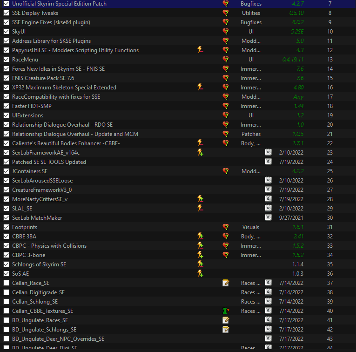This screenshot has width=356, height=352.
Task: Disable the Unofficial Skyrim Special Edition Patch checkbox
Action: pyautogui.click(x=7, y=3)
